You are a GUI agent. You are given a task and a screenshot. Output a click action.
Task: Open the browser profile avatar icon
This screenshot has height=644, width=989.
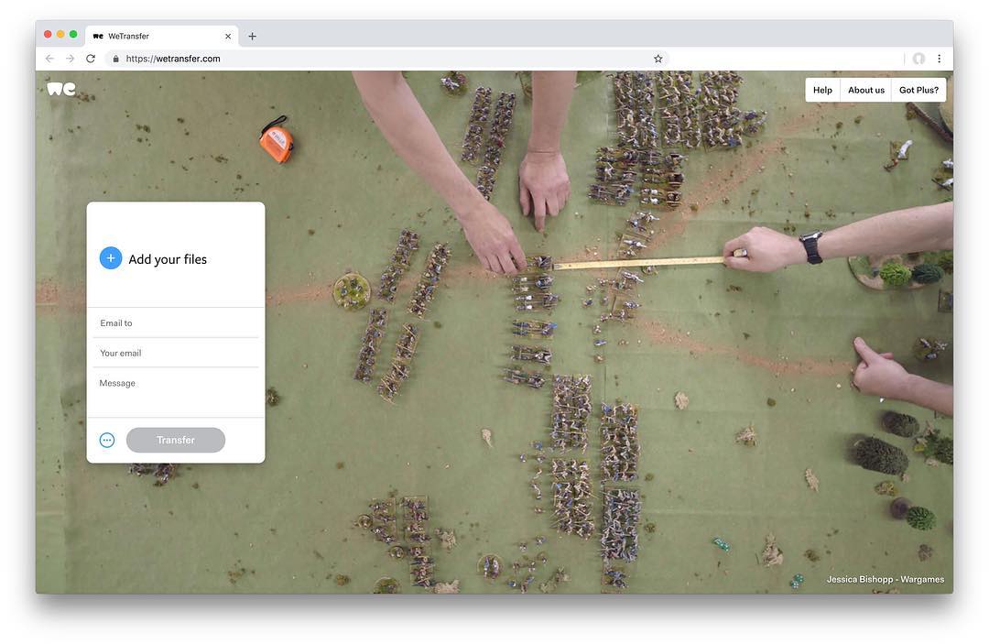pos(919,59)
